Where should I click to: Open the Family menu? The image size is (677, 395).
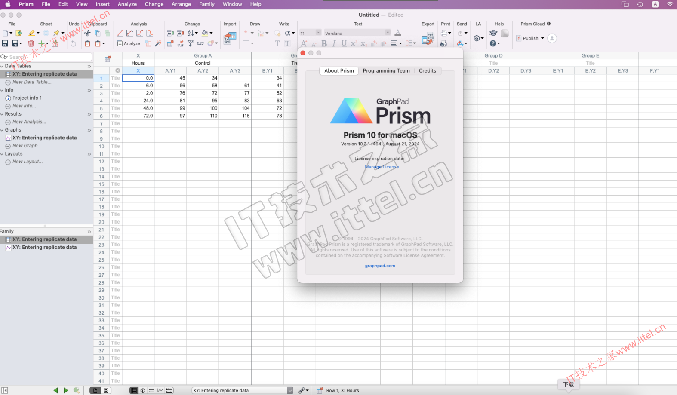click(207, 4)
